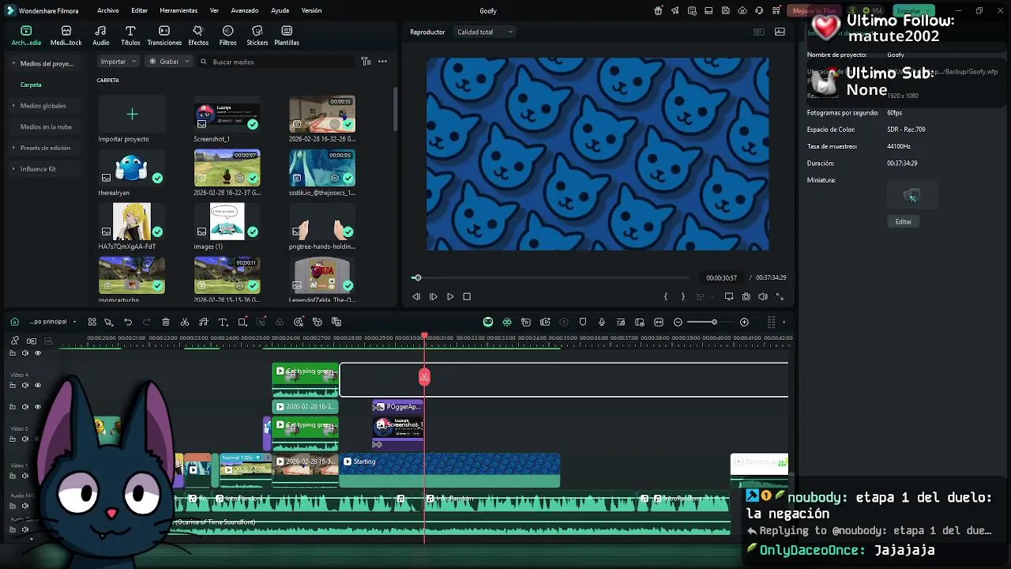Click the audio beat tool in timeline toolbar
Viewport: 1011px width, 569px height.
pos(204,322)
